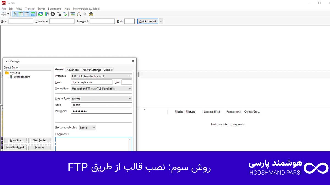Click the Quickconnect button
The image size is (330, 185).
[148, 21]
